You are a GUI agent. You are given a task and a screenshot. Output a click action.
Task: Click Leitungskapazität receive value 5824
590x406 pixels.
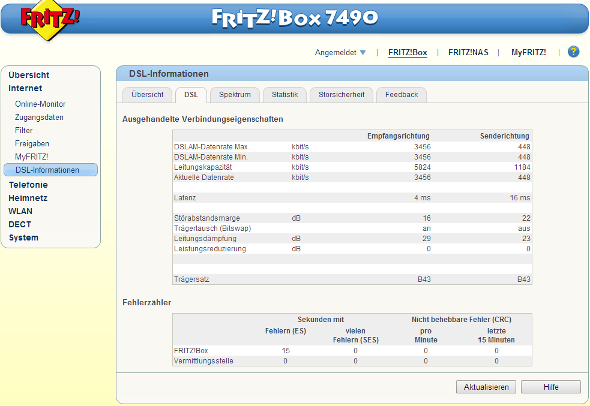point(422,167)
